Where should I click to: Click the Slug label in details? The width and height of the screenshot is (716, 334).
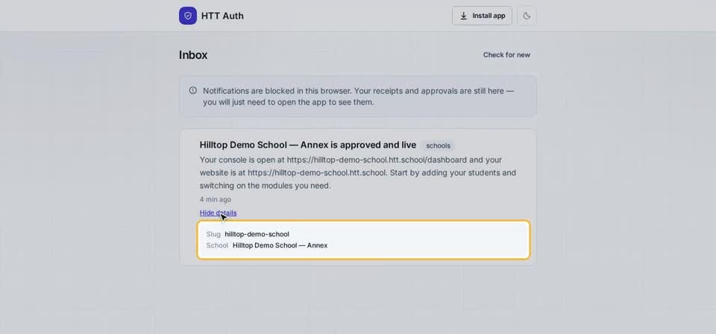213,234
